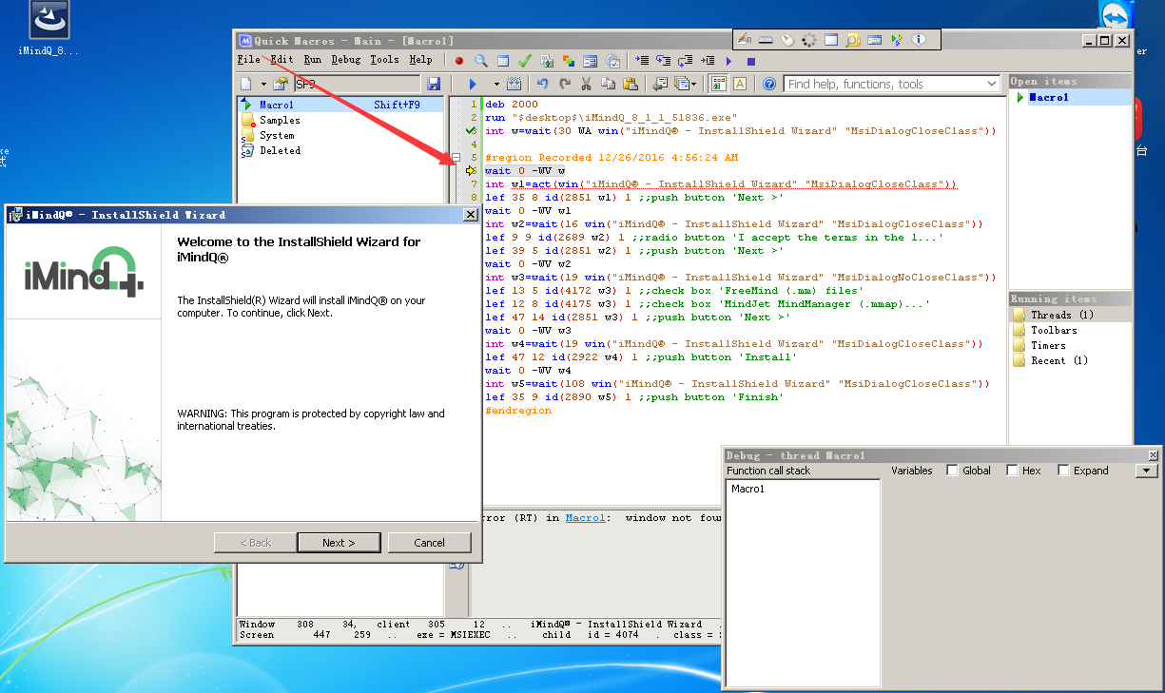The image size is (1165, 693).
Task: Open the iMindQ_8 desktop shortcut
Action: pyautogui.click(x=49, y=30)
